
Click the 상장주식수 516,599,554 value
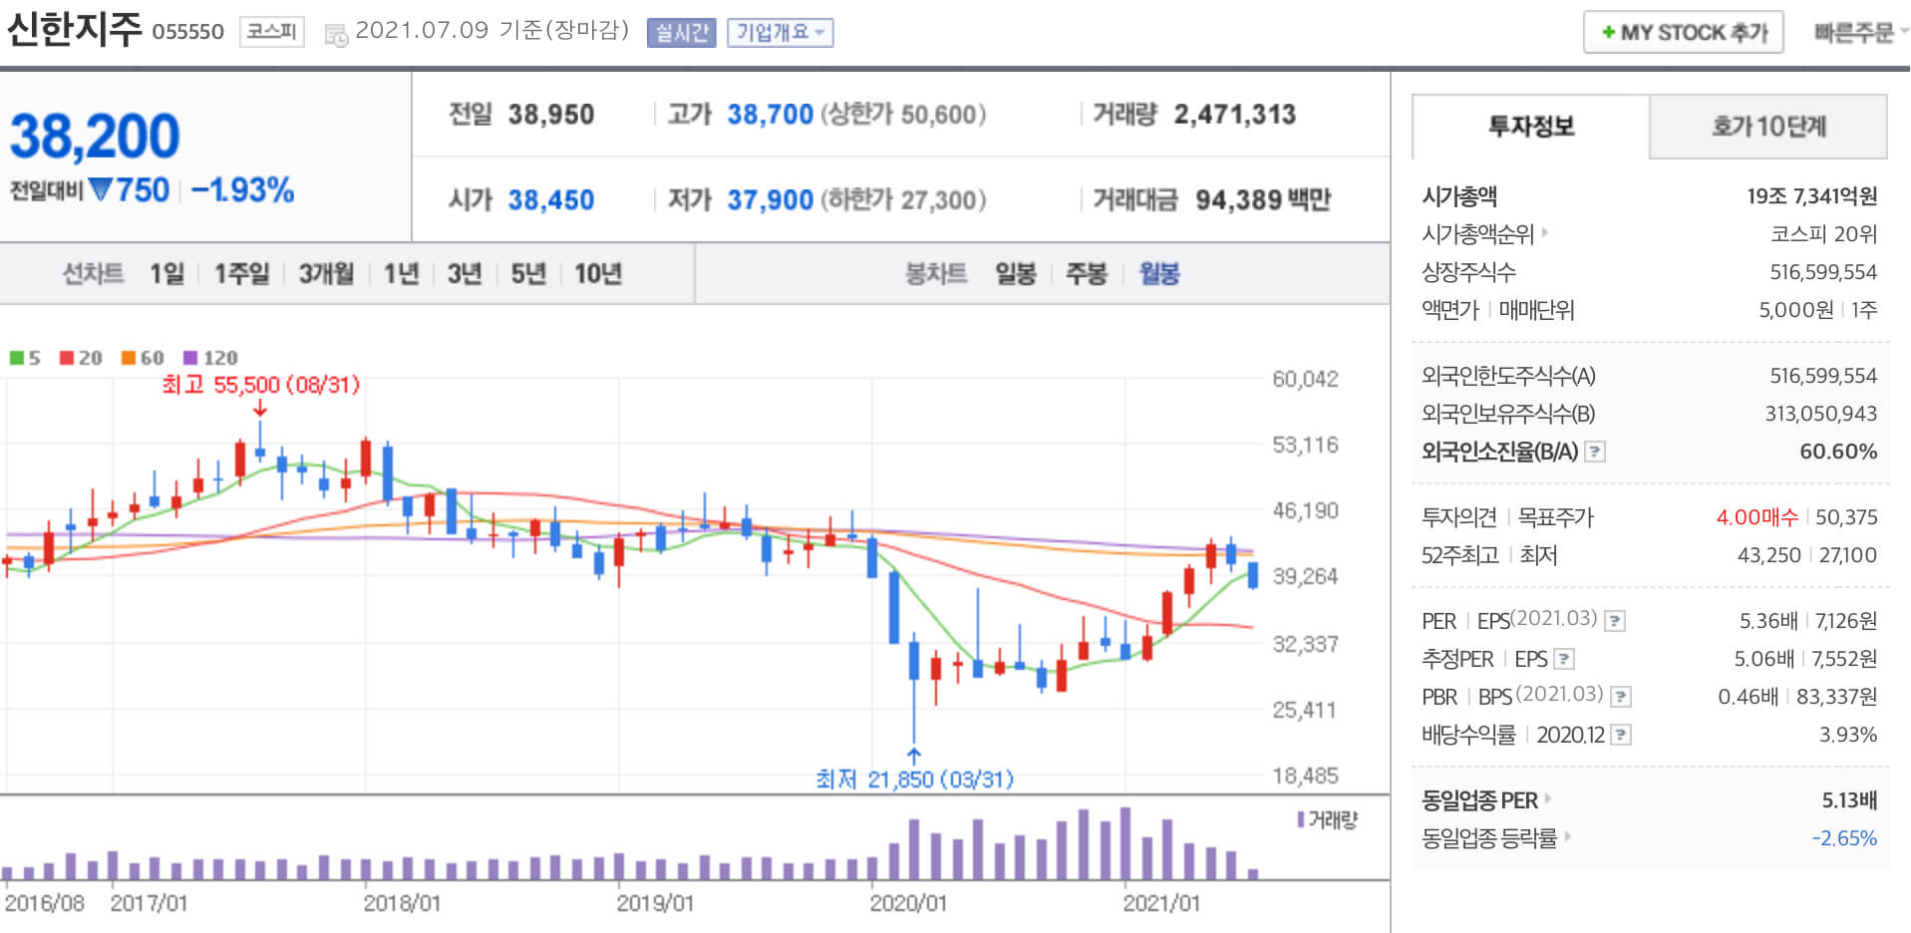pos(1823,272)
